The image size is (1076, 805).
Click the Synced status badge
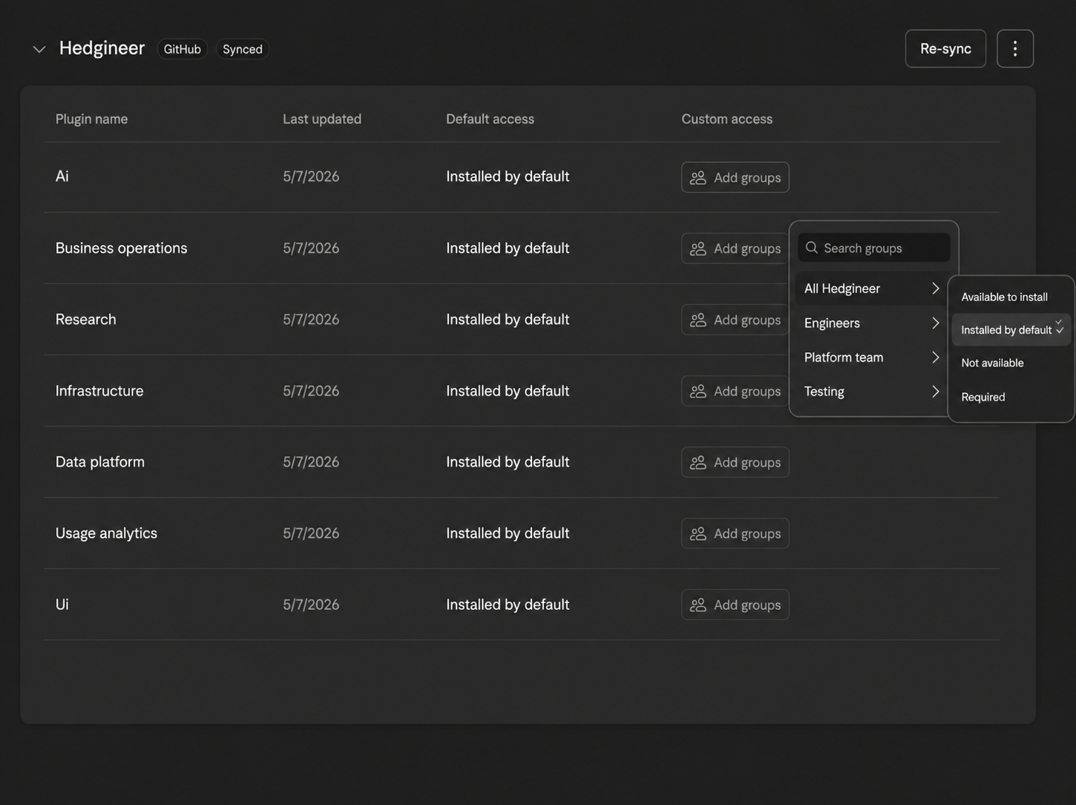point(243,49)
